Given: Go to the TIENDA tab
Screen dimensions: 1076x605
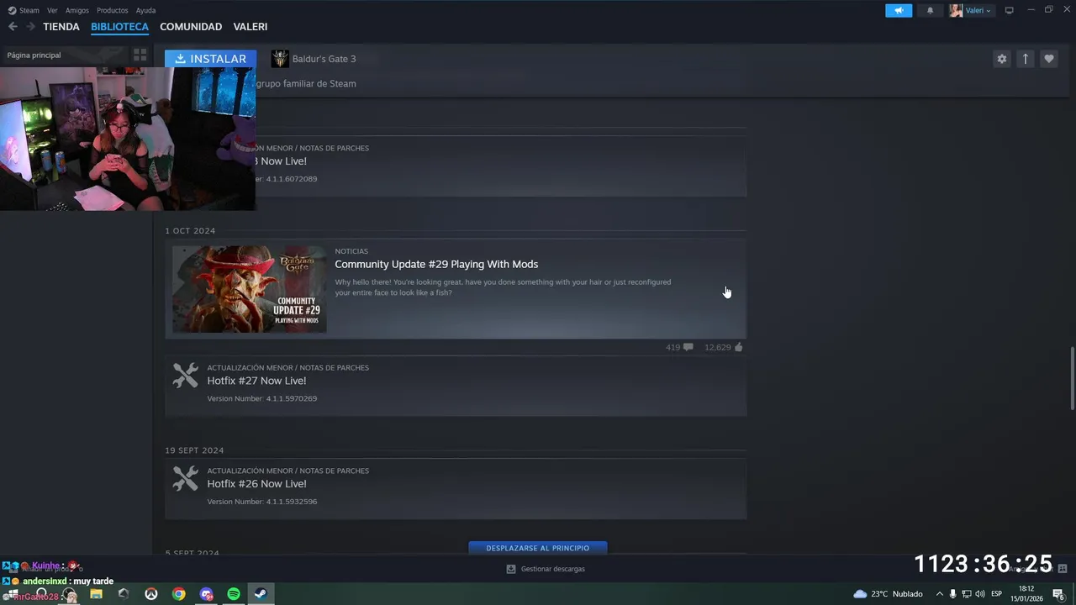Looking at the screenshot, I should click(x=61, y=27).
